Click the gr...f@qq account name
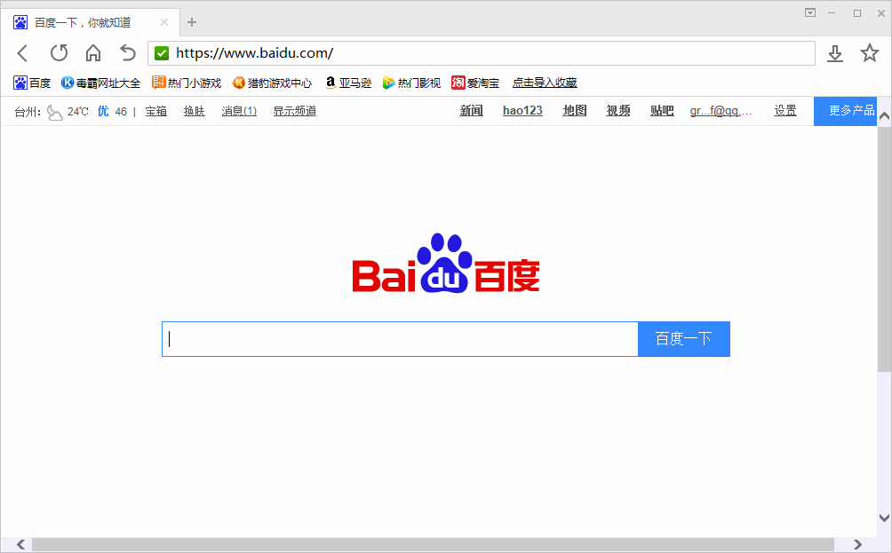 [721, 111]
